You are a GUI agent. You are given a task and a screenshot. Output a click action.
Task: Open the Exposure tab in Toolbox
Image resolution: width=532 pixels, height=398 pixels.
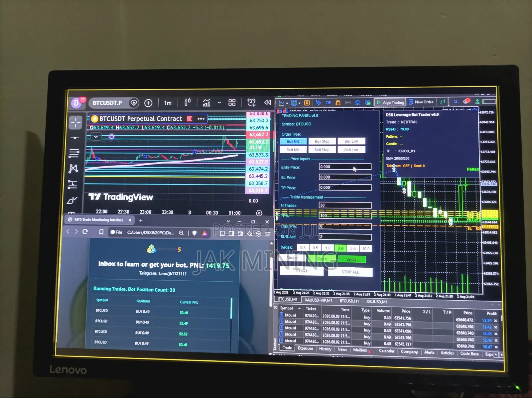[305, 348]
